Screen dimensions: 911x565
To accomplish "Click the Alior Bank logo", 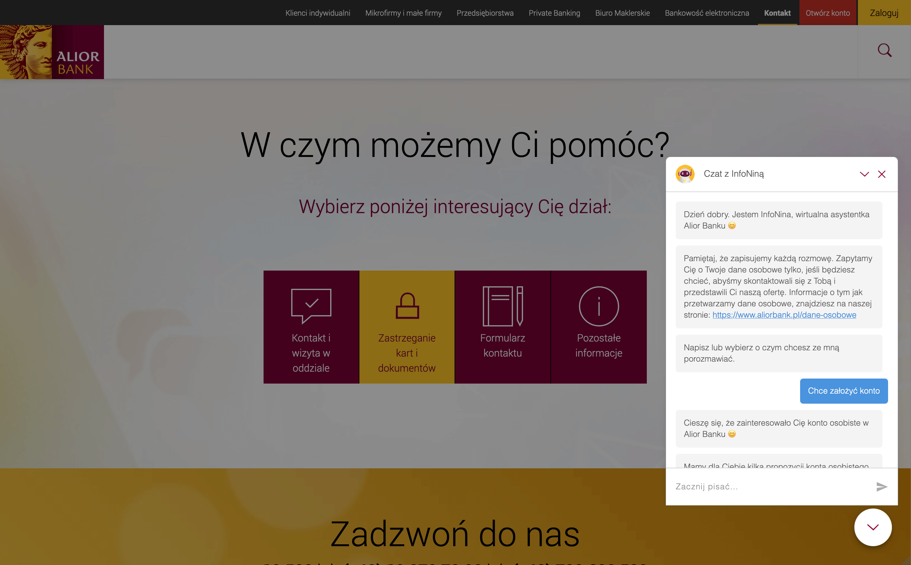I will point(52,52).
